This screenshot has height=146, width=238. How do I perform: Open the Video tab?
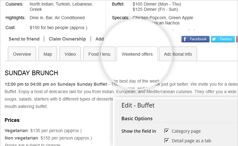pyautogui.click(x=70, y=54)
